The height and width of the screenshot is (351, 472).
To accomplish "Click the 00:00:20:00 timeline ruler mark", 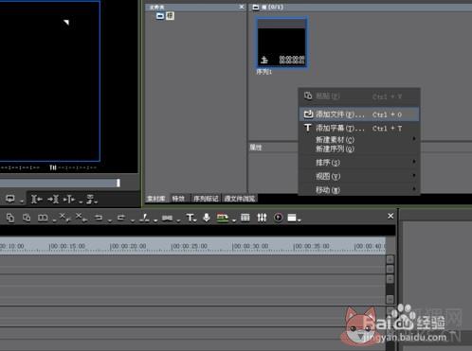I will click(128, 246).
